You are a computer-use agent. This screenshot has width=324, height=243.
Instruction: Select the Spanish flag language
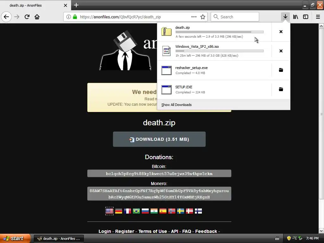click(163, 211)
